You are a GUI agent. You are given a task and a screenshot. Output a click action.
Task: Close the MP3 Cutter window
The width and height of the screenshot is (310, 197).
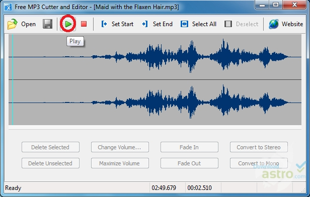pyautogui.click(x=294, y=5)
